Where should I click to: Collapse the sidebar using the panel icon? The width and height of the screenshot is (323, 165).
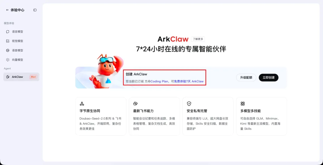[35, 10]
